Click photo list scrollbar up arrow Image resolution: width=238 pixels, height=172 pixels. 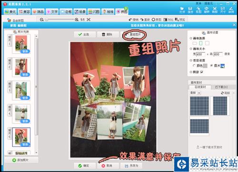[36, 36]
